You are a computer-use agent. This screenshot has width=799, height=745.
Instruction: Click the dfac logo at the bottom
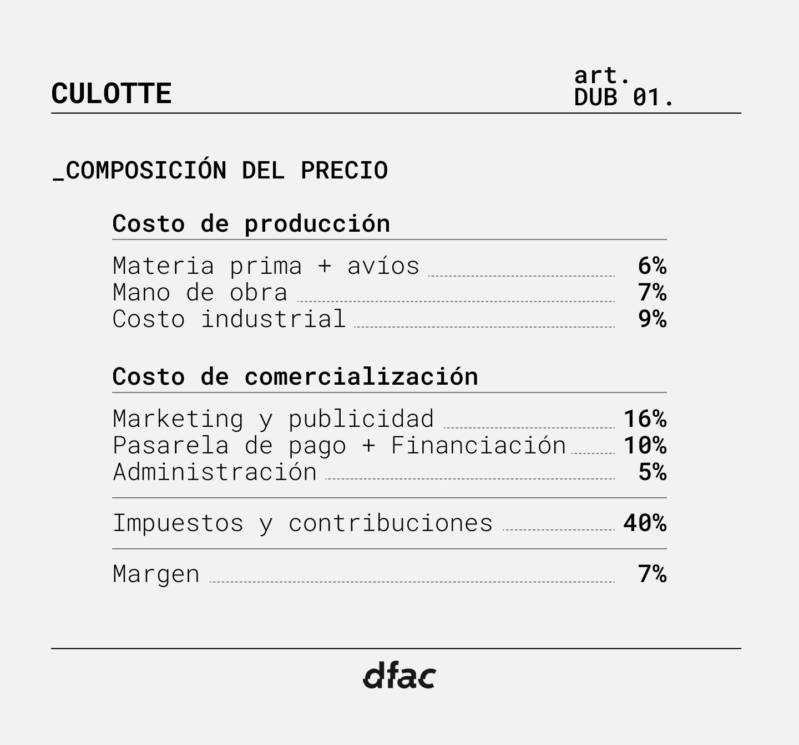click(x=399, y=676)
